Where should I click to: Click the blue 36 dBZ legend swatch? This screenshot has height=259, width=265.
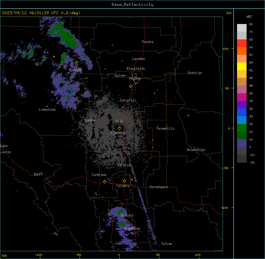coord(242,112)
